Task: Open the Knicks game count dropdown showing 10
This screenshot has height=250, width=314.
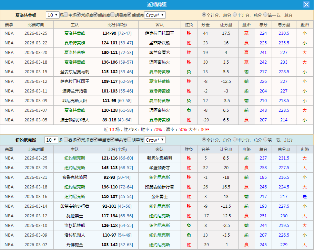Action: [52, 140]
